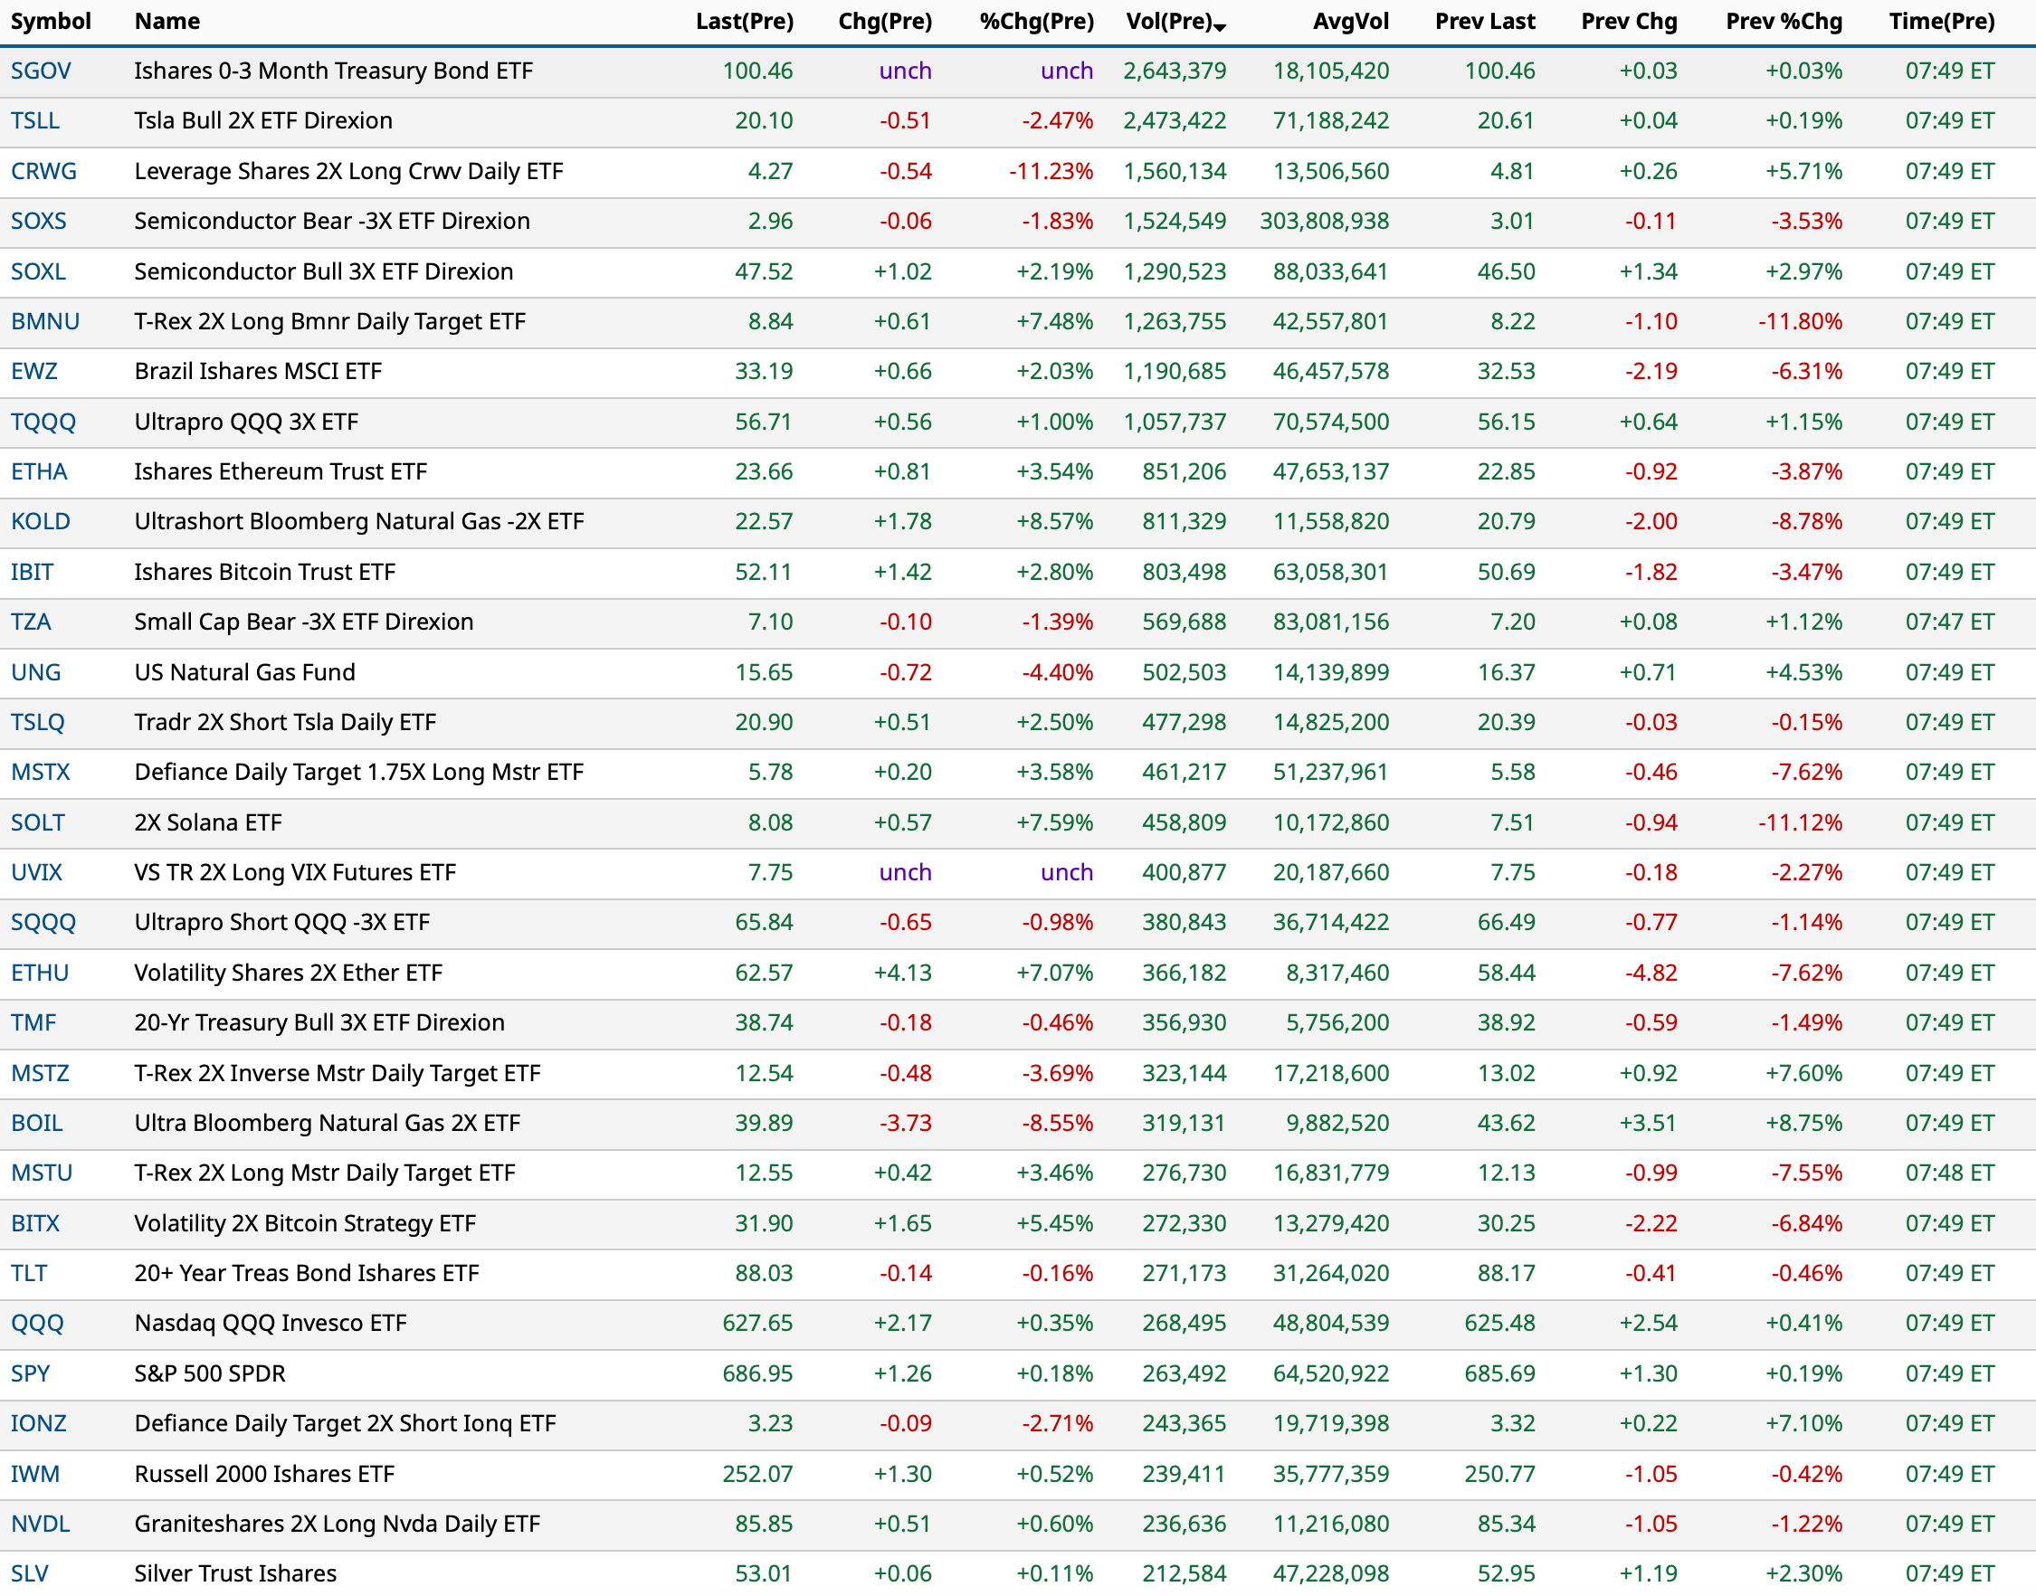Select the TQQQ symbol link
The width and height of the screenshot is (2036, 1596).
point(43,422)
